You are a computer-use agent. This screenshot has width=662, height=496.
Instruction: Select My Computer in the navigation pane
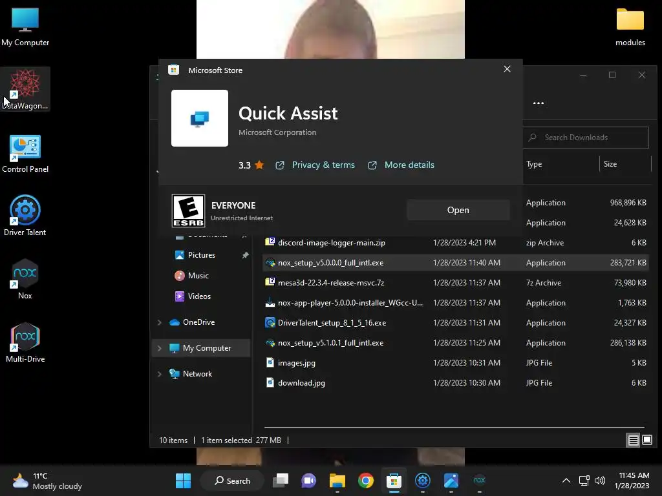(201, 348)
